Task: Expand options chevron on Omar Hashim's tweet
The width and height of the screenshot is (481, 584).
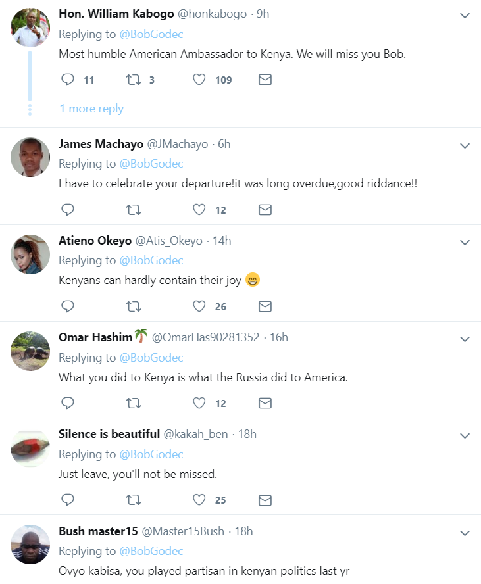Action: pyautogui.click(x=465, y=339)
